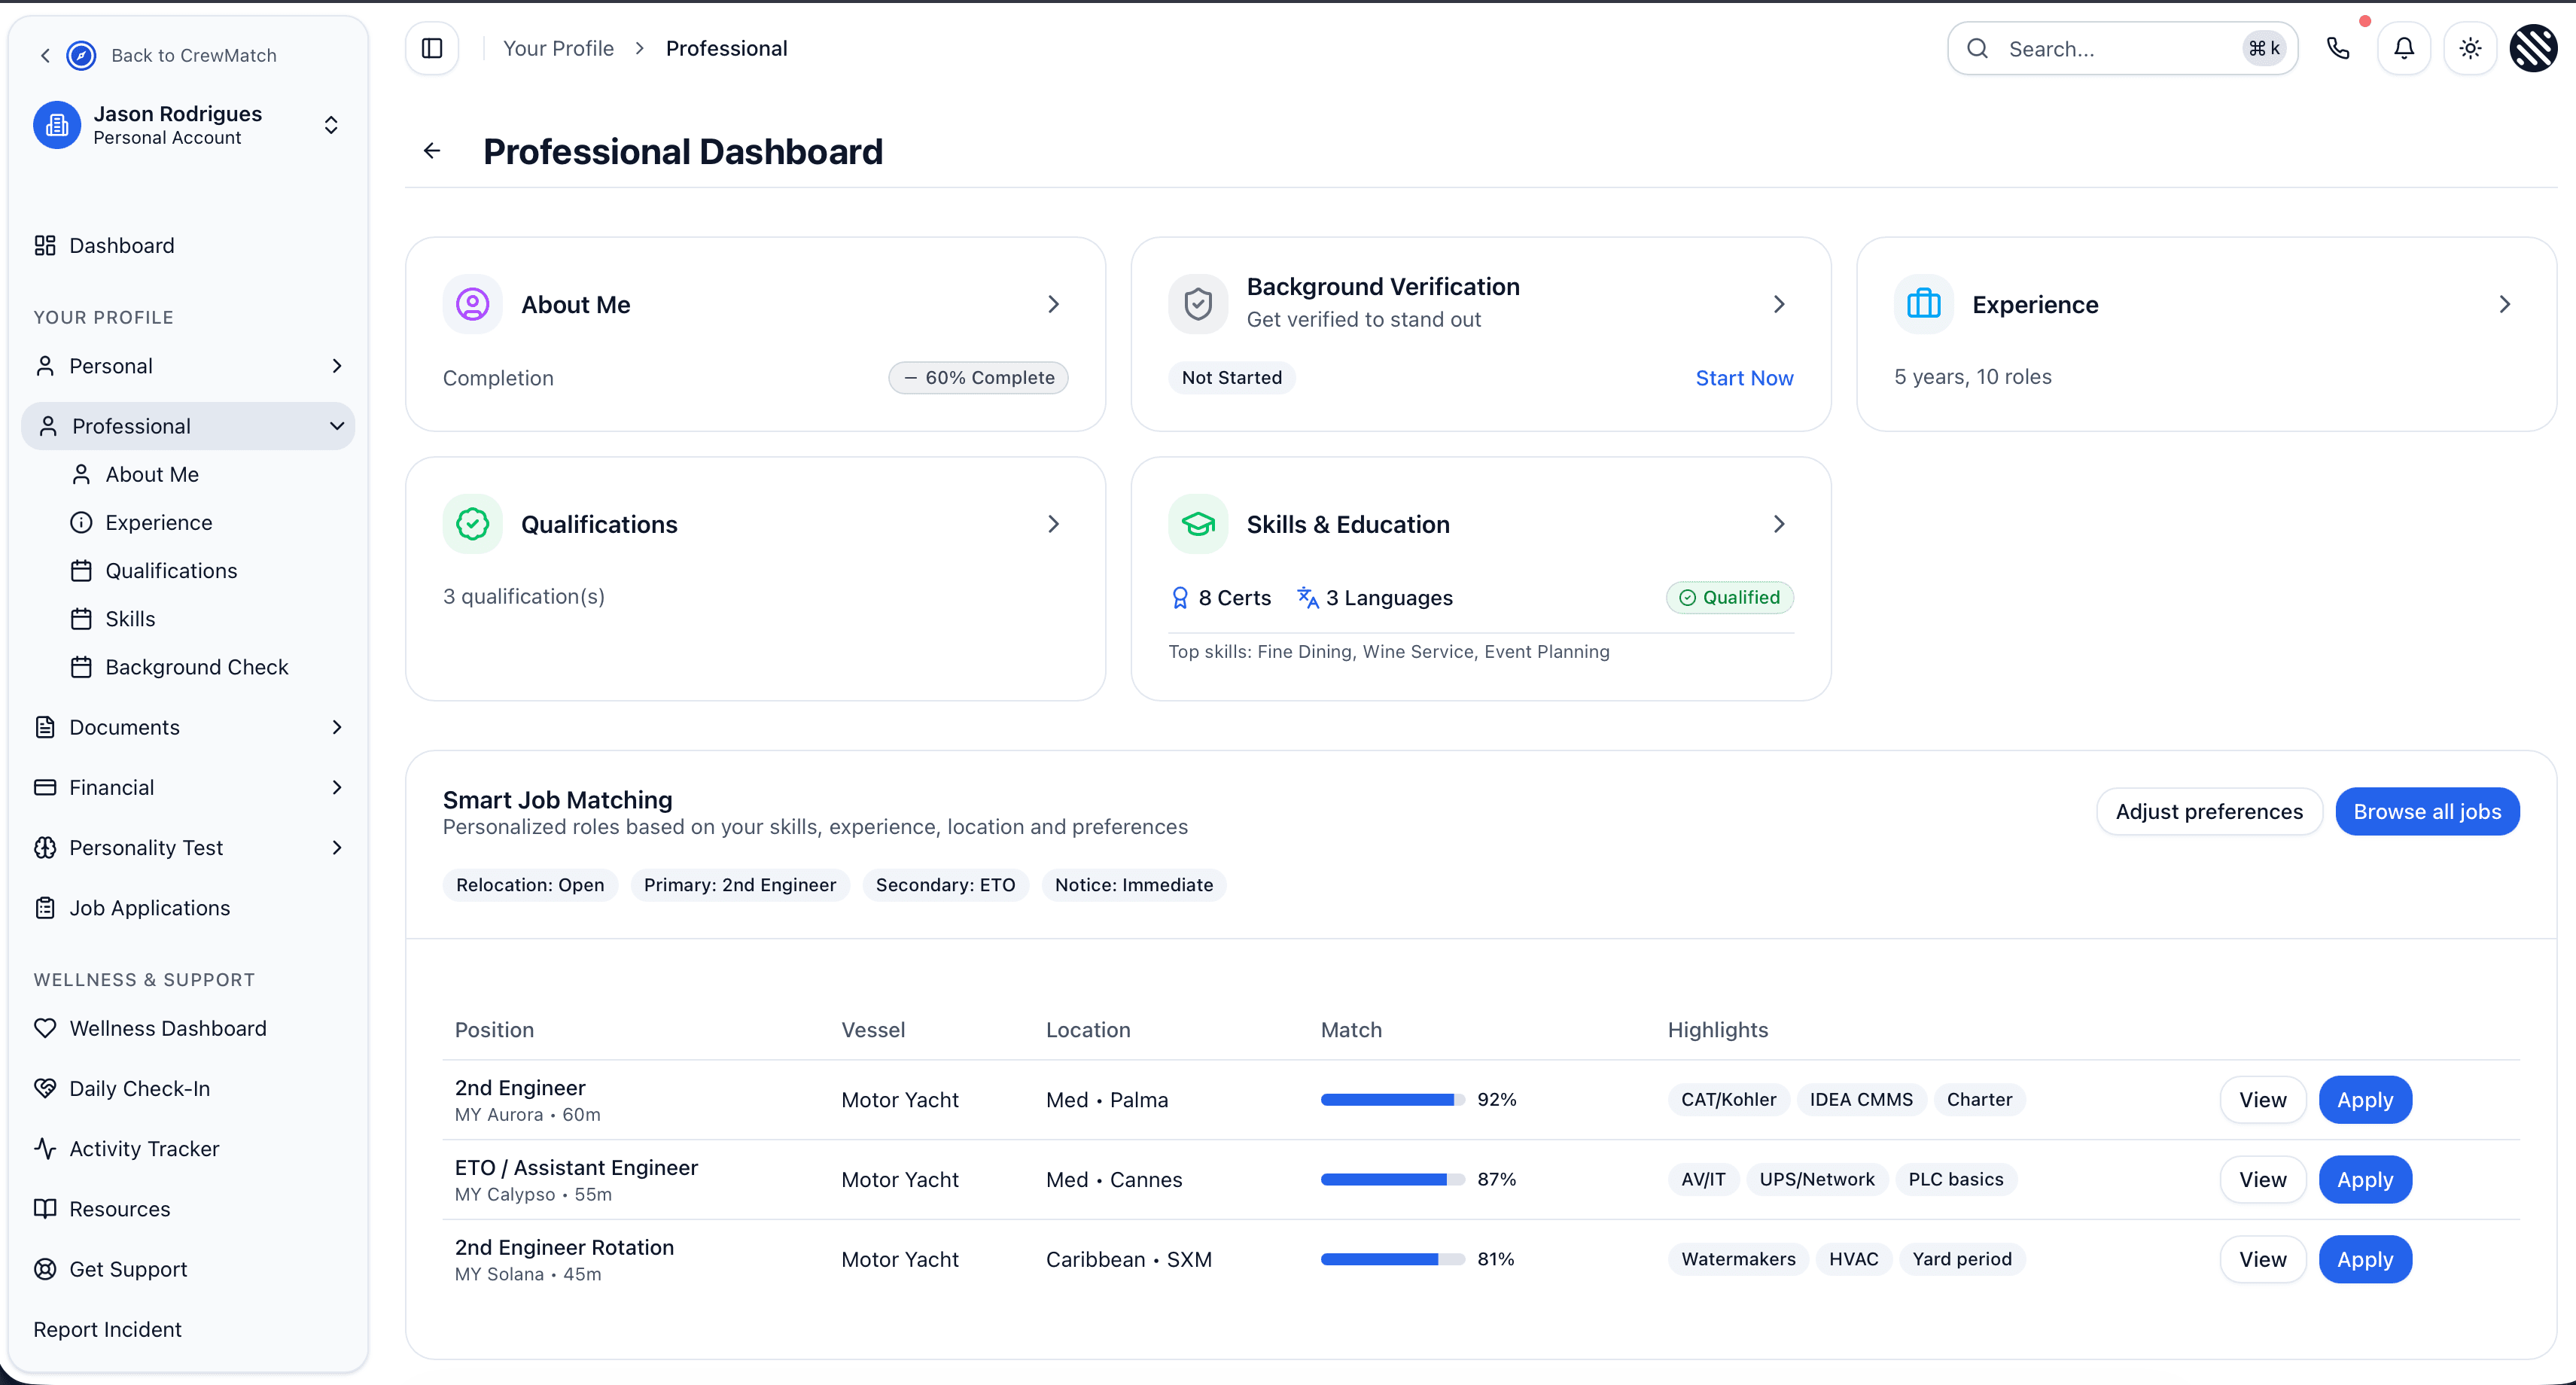The image size is (2576, 1385).
Task: Open Qualifications card chevron
Action: pyautogui.click(x=1053, y=524)
